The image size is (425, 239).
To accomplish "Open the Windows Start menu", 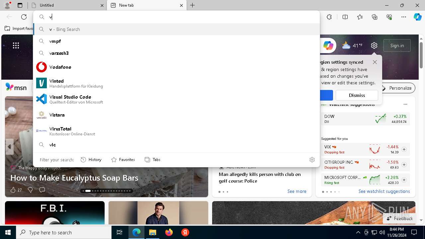I will tap(8, 232).
